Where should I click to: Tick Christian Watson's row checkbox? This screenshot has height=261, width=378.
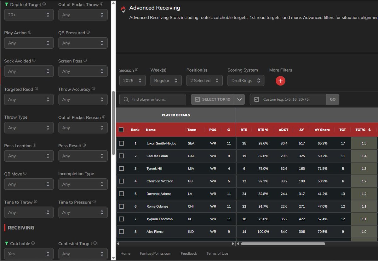121,181
